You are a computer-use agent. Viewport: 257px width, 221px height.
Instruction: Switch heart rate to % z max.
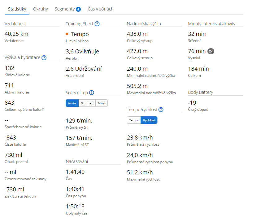point(87,103)
